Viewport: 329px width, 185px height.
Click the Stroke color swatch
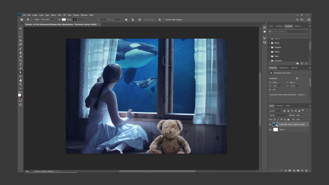75,20
